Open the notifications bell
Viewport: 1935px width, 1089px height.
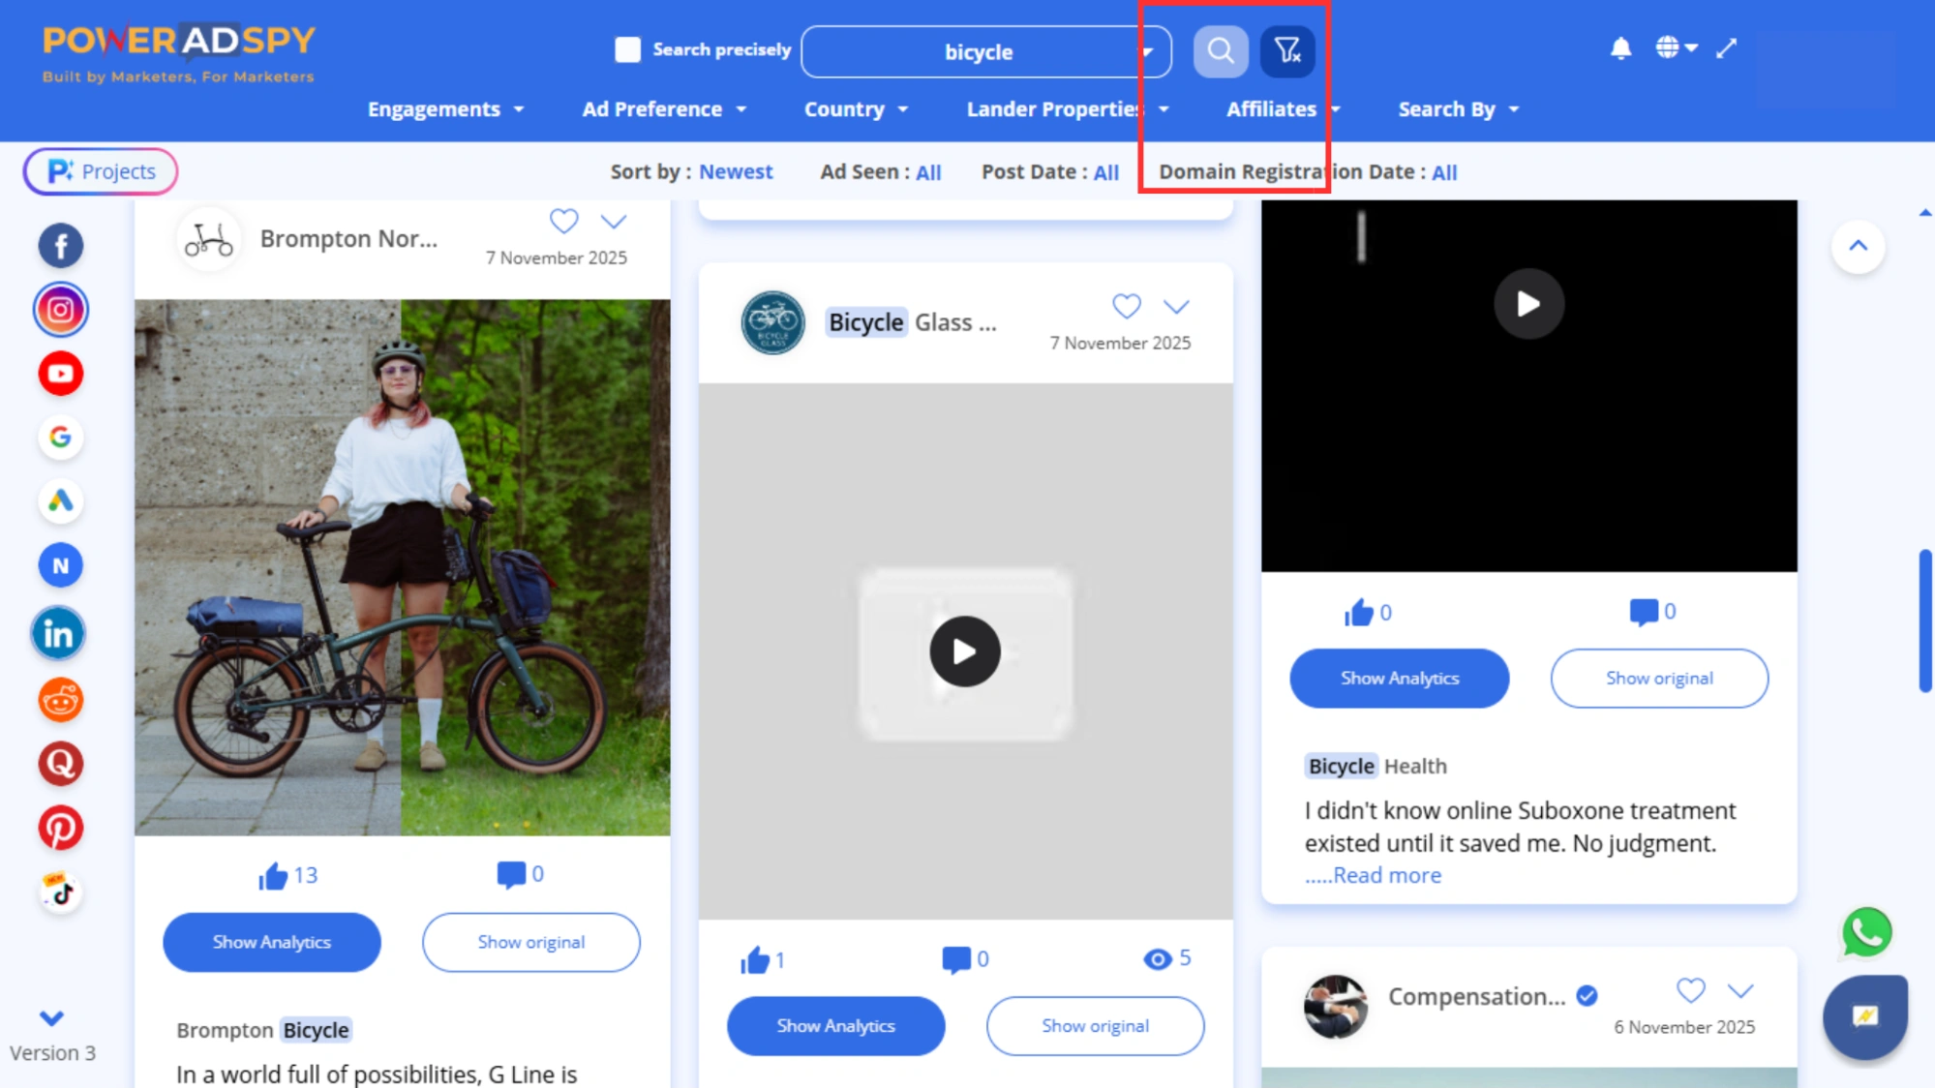pos(1620,47)
